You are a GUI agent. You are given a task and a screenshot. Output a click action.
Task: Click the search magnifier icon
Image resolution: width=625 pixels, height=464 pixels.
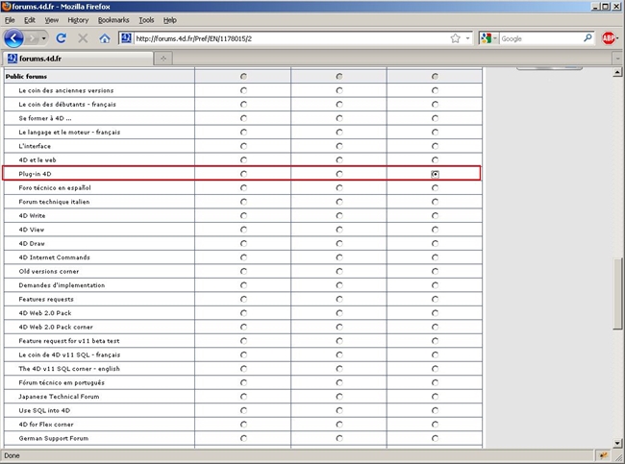point(588,38)
